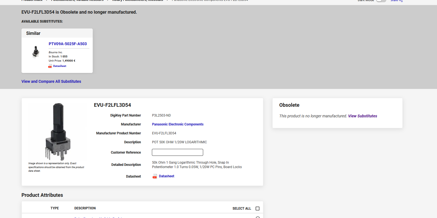The width and height of the screenshot is (437, 218).
Task: Toggle the Dark Mode switch
Action: tap(381, 1)
